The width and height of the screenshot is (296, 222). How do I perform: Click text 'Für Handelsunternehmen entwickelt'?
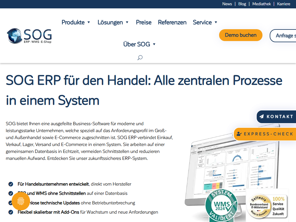pyautogui.click(x=53, y=184)
